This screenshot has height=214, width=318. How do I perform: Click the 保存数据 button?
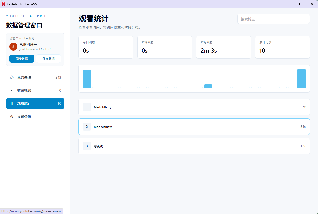click(49, 59)
